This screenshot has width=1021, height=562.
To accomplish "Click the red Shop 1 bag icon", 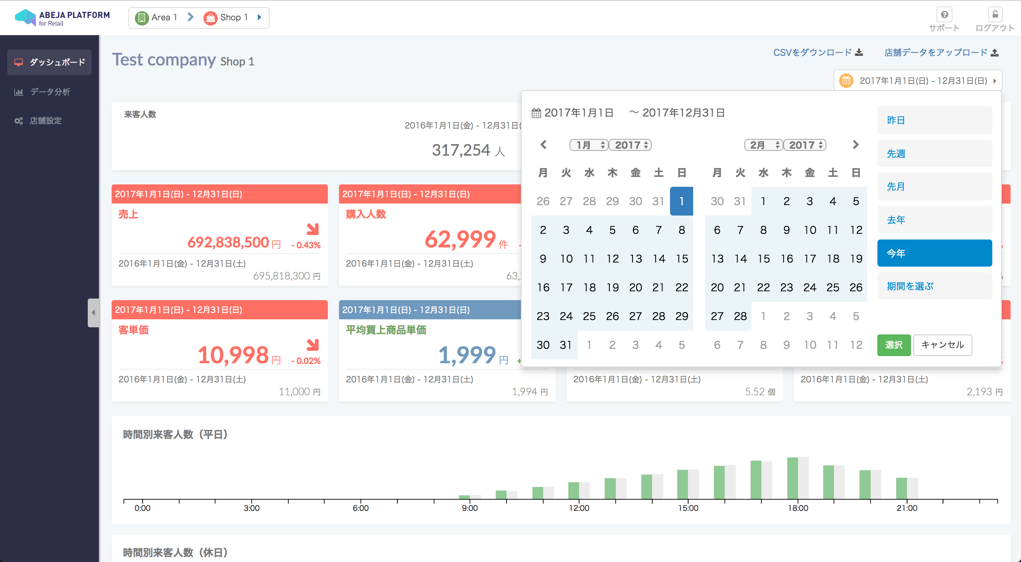I will coord(210,18).
